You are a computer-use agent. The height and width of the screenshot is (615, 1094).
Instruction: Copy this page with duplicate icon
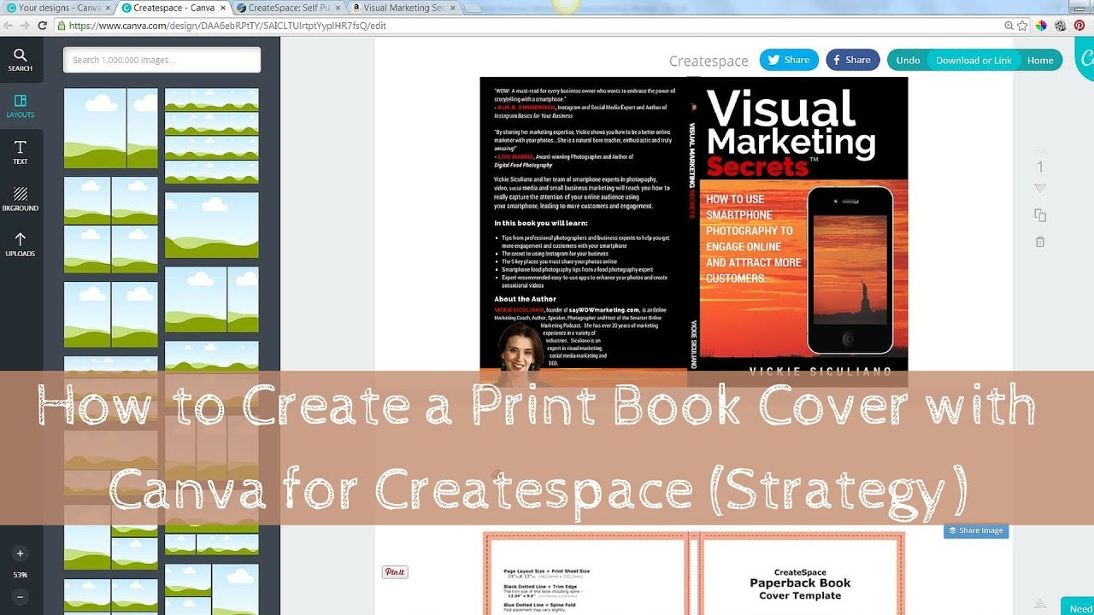1040,215
